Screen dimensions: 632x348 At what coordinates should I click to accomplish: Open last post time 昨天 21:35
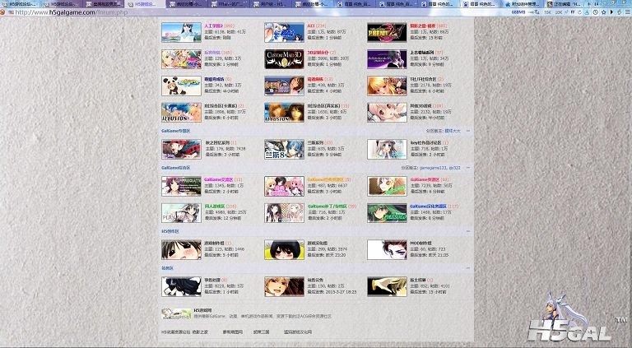click(439, 255)
